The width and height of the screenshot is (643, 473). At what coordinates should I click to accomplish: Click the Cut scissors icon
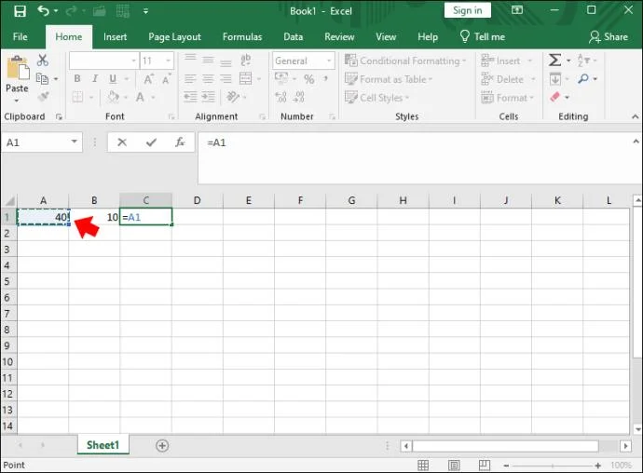(42, 61)
